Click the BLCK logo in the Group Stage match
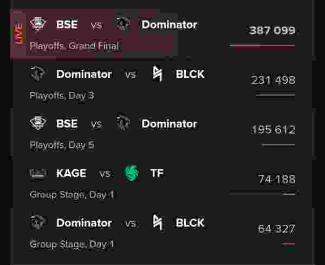The width and height of the screenshot is (325, 265). coord(158,223)
